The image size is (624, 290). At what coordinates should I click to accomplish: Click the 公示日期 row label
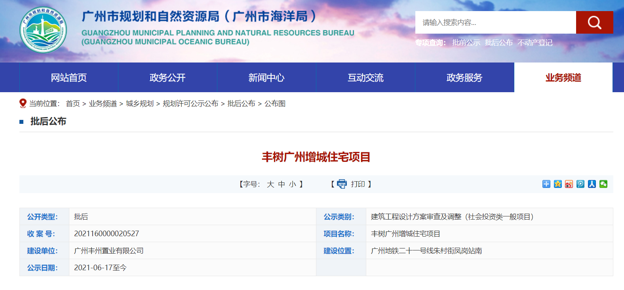click(42, 268)
